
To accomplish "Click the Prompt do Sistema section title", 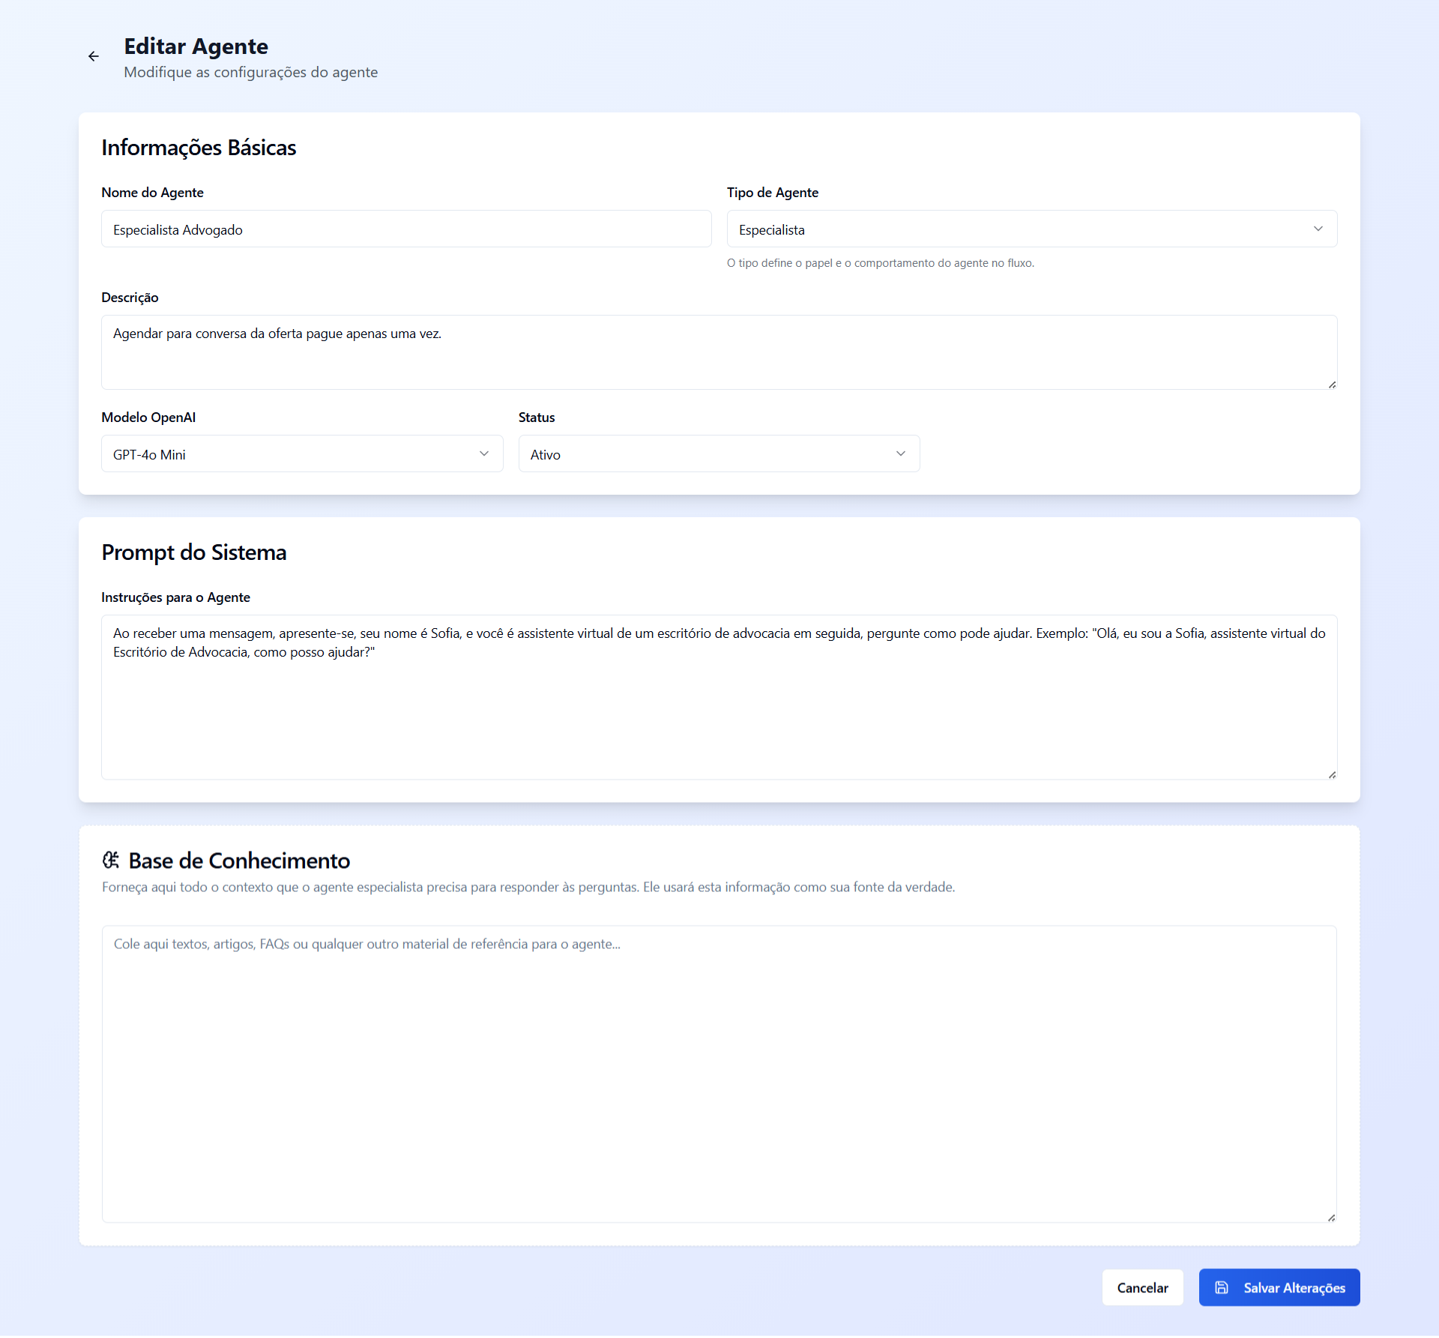I will [194, 552].
